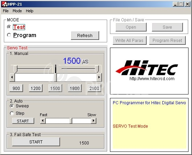Set pulse width to 1500 preset
The width and height of the screenshot is (192, 155).
click(55, 88)
